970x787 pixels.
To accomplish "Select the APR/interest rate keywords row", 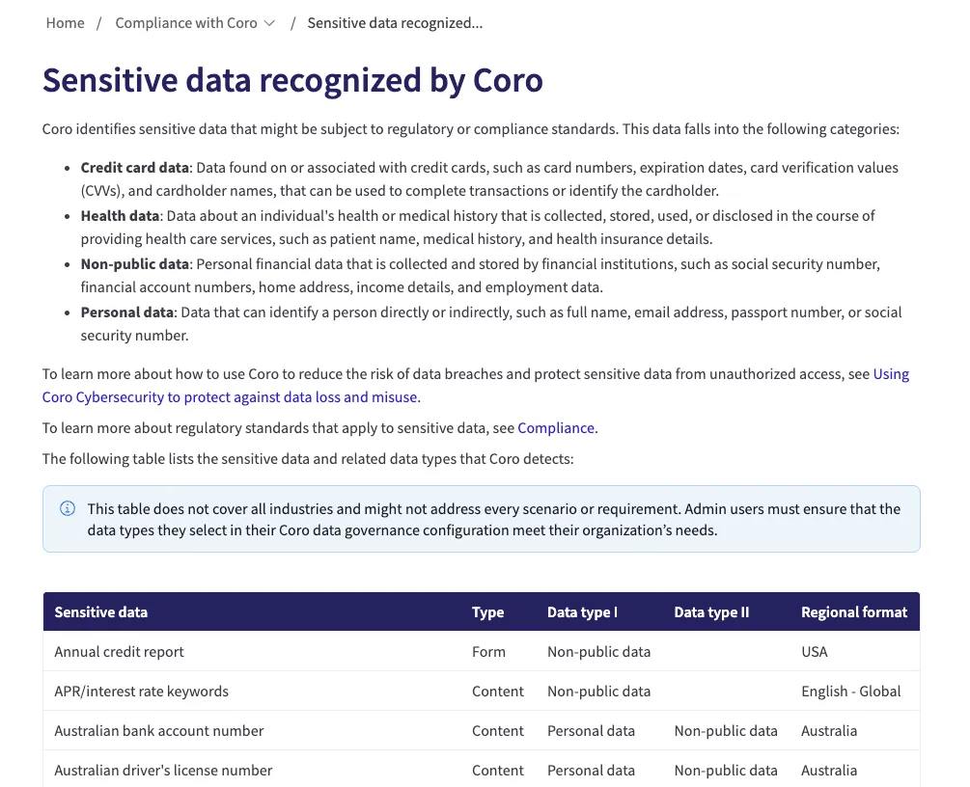I will tap(482, 692).
